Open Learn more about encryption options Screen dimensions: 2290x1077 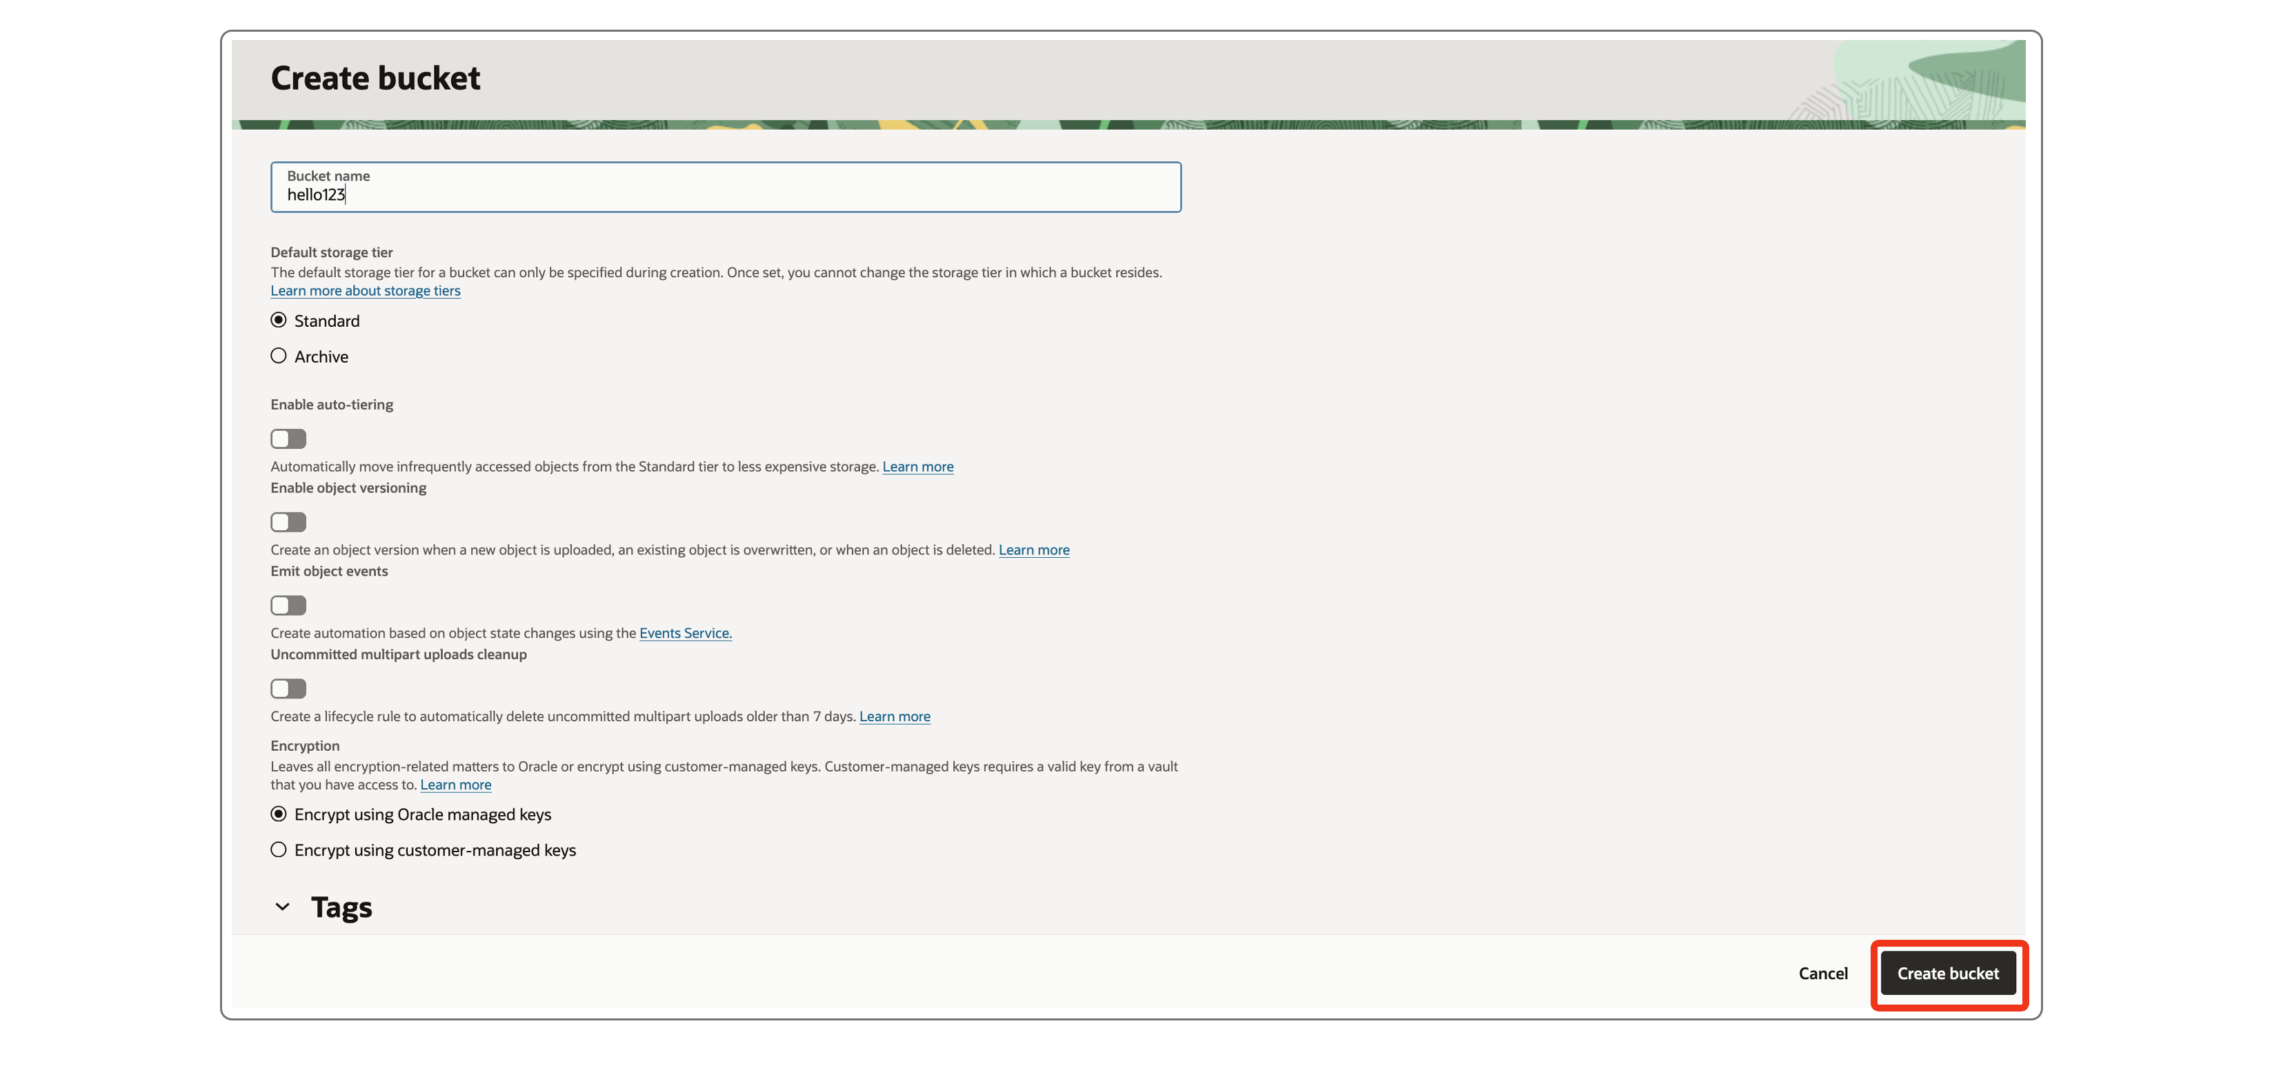455,784
